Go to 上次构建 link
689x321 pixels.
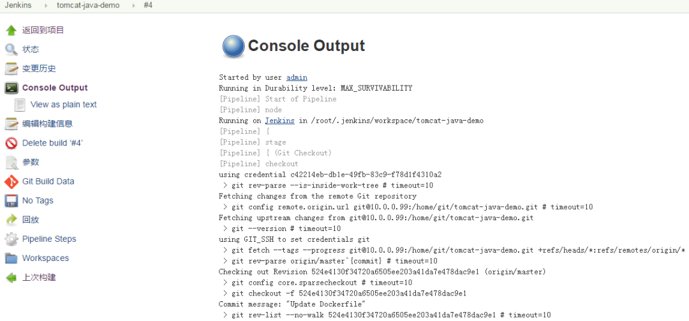(39, 278)
